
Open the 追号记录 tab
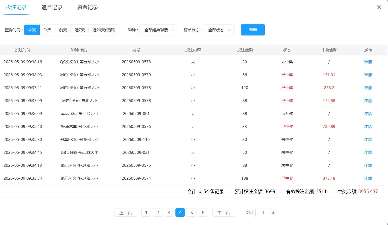click(x=52, y=7)
